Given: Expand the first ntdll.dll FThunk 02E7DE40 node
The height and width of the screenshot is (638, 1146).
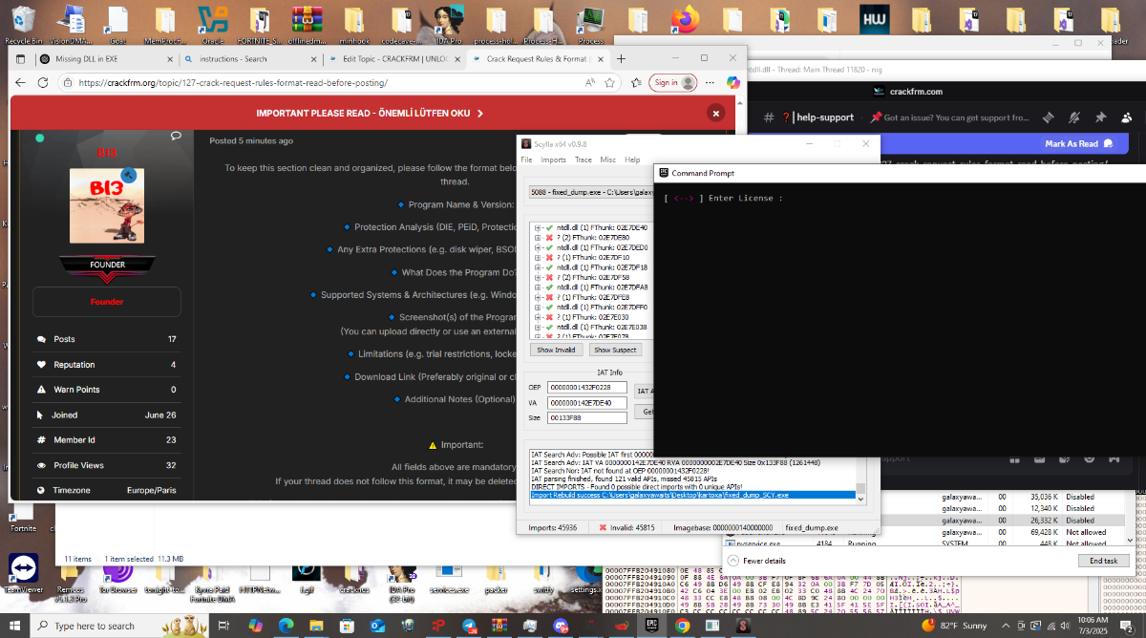Looking at the screenshot, I should pos(538,228).
